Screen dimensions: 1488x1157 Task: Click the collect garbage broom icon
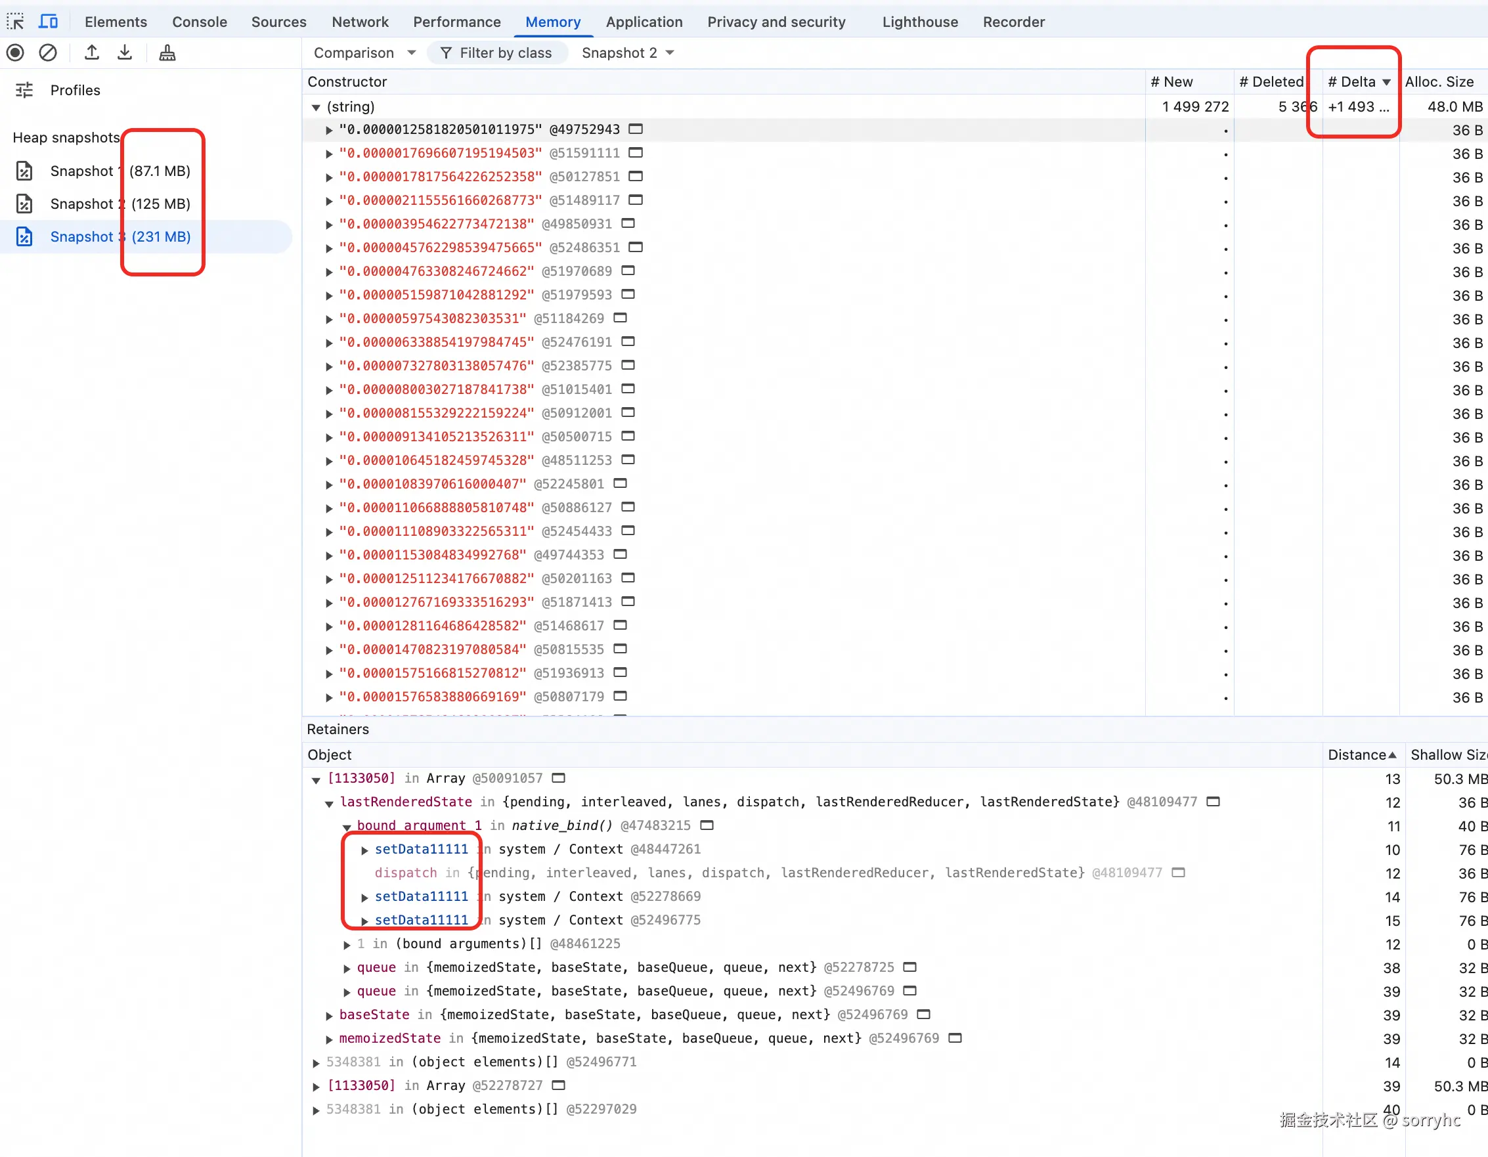coord(167,53)
